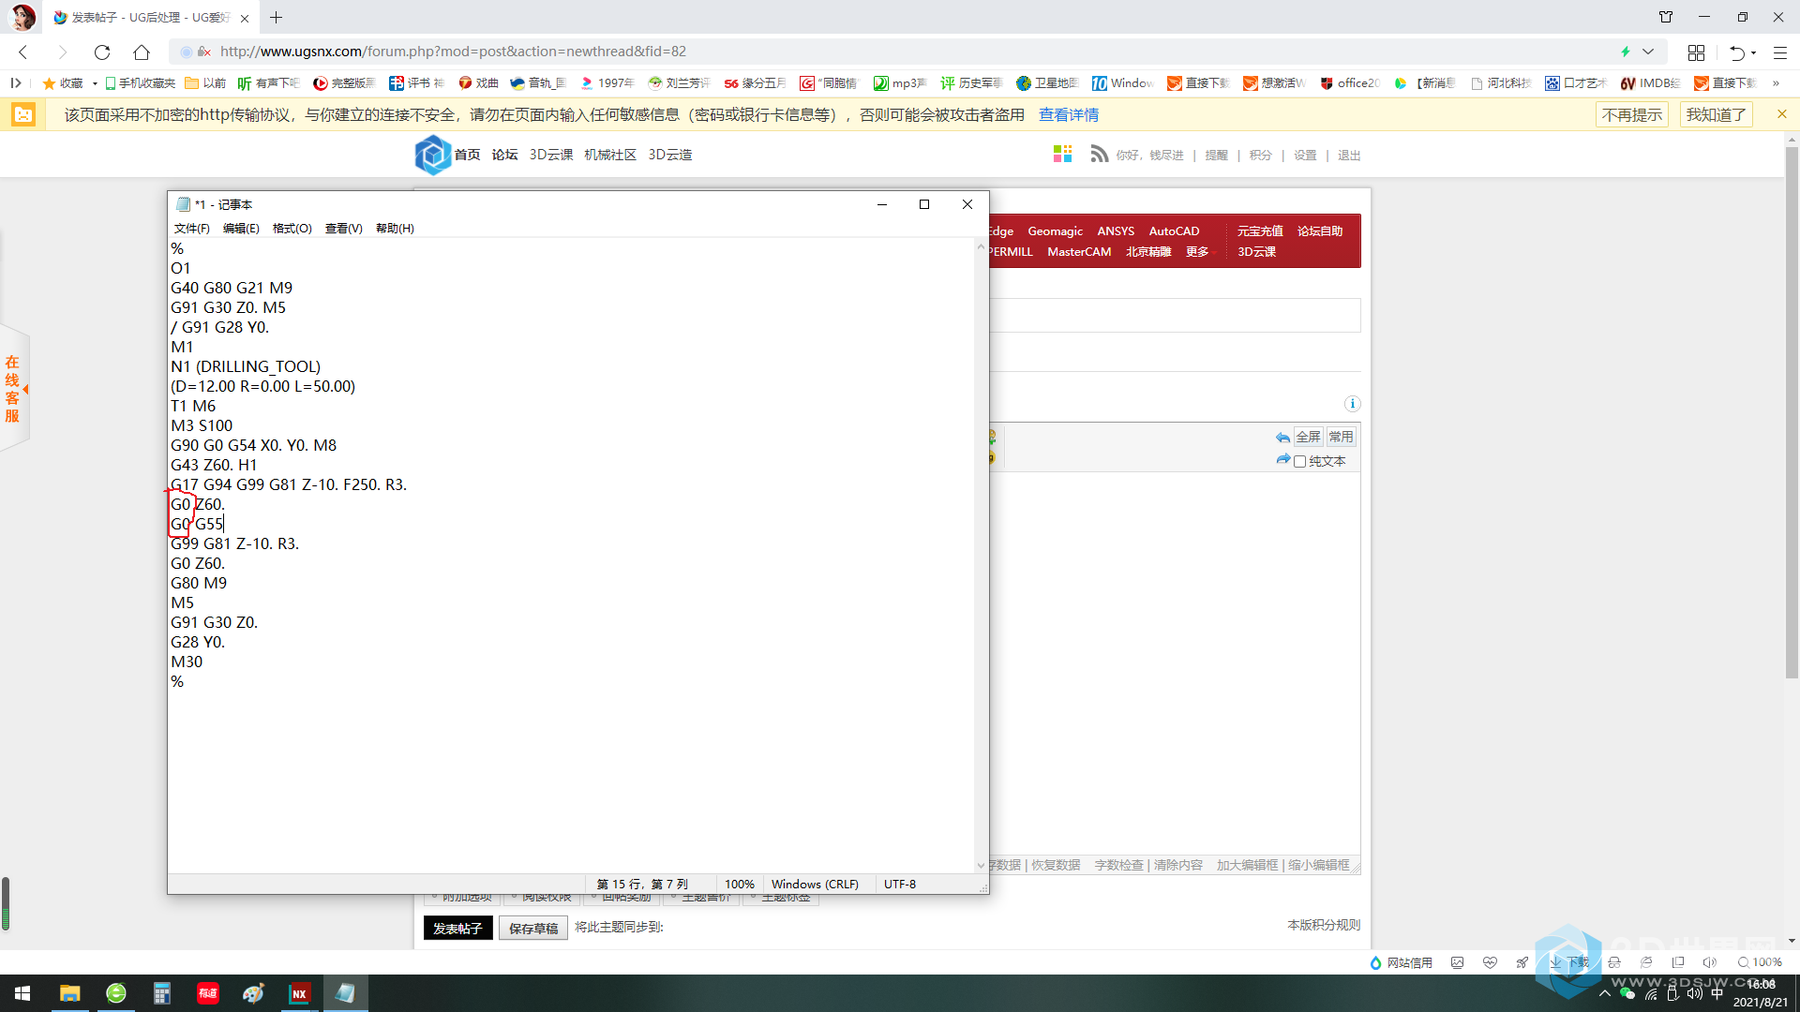Open 查看(V) view menu in Notepad
This screenshot has width=1800, height=1012.
342,228
